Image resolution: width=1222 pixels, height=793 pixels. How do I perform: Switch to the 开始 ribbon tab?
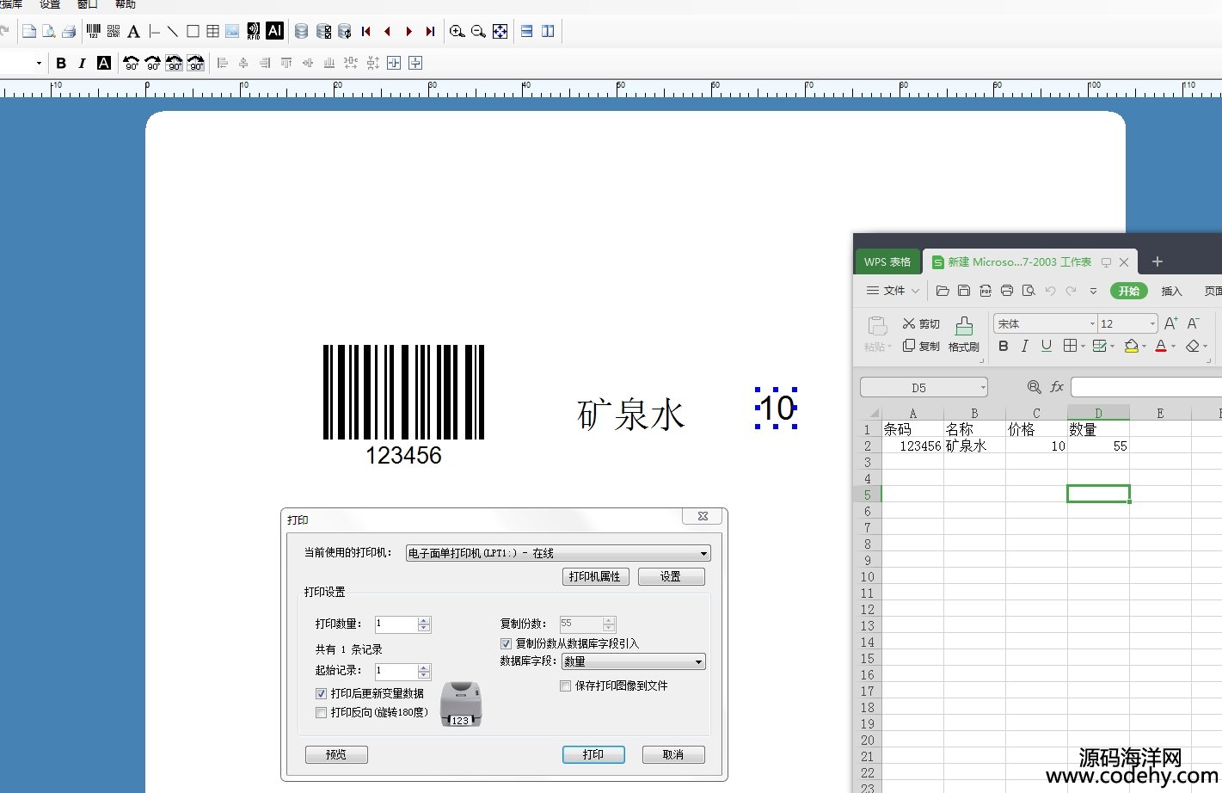[1129, 291]
